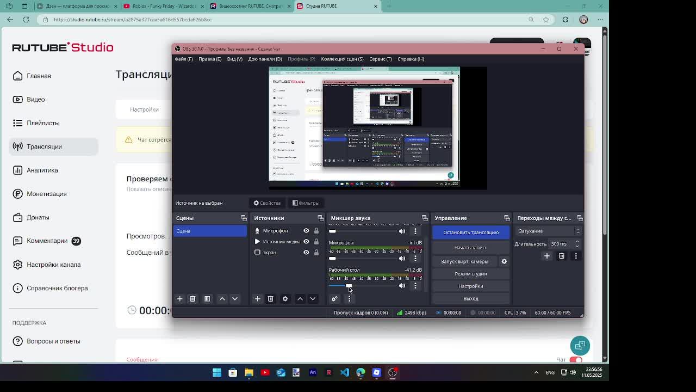
Task: Undock the Микшер звука panel
Action: click(x=425, y=218)
